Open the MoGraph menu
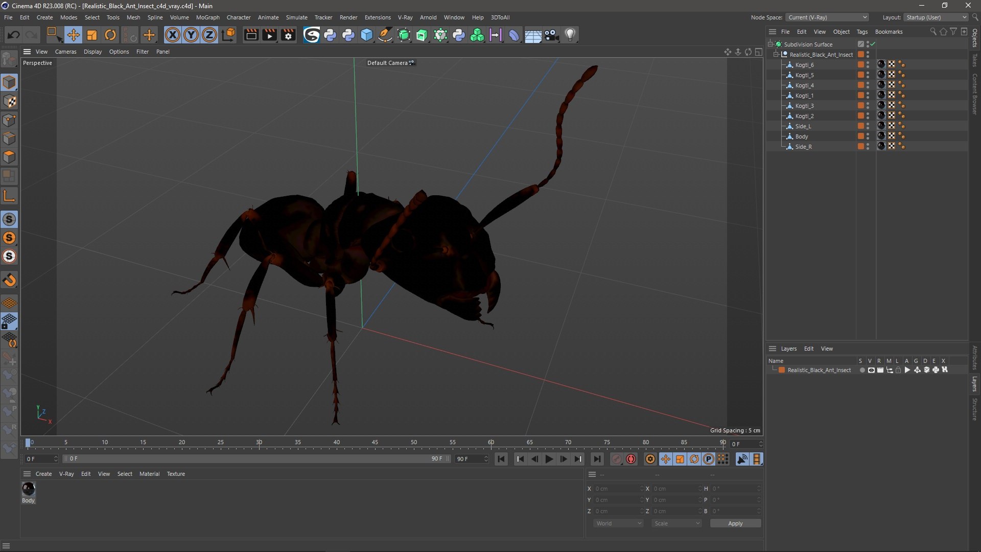 (x=207, y=17)
